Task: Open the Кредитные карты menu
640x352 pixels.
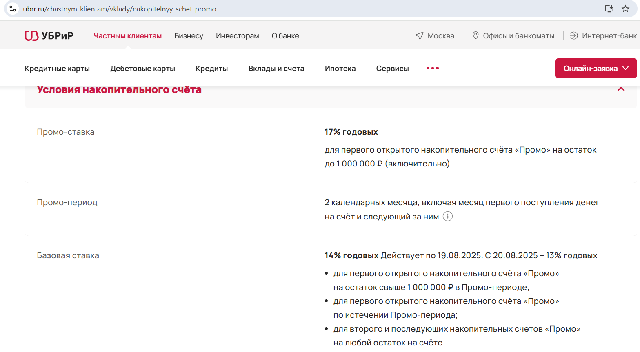Action: (57, 69)
